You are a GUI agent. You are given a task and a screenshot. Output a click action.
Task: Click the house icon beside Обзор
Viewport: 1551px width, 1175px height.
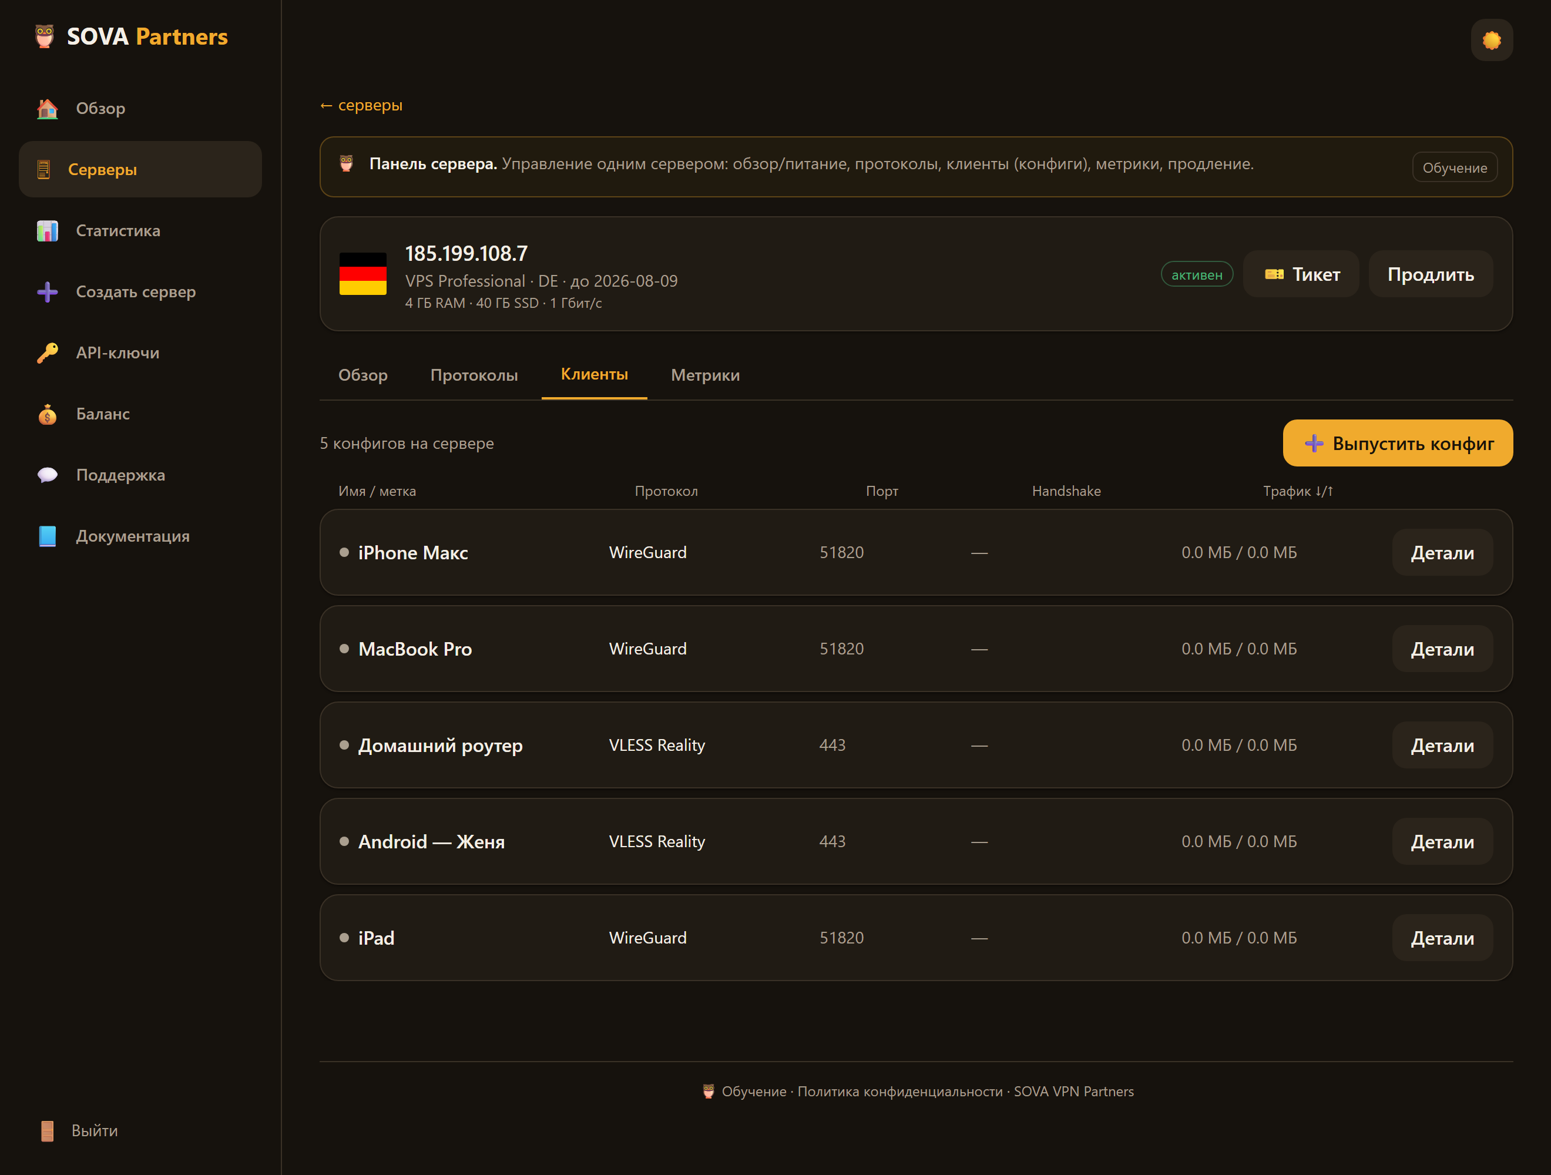pyautogui.click(x=47, y=109)
